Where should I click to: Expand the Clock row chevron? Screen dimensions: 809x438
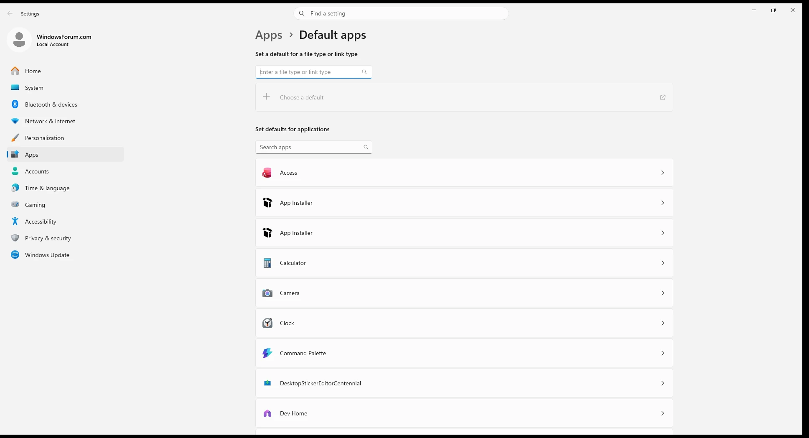click(663, 323)
